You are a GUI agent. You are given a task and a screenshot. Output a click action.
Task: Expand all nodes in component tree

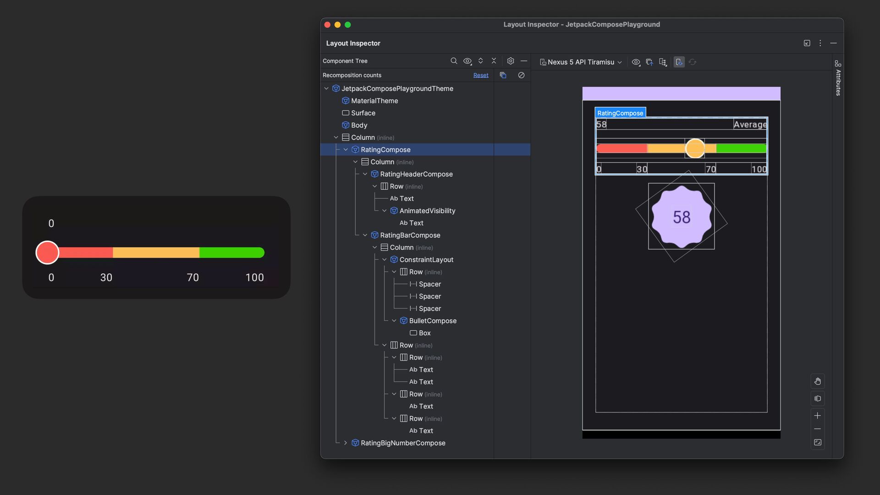click(x=480, y=61)
